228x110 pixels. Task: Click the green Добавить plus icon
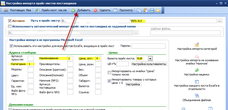[x=74, y=10]
